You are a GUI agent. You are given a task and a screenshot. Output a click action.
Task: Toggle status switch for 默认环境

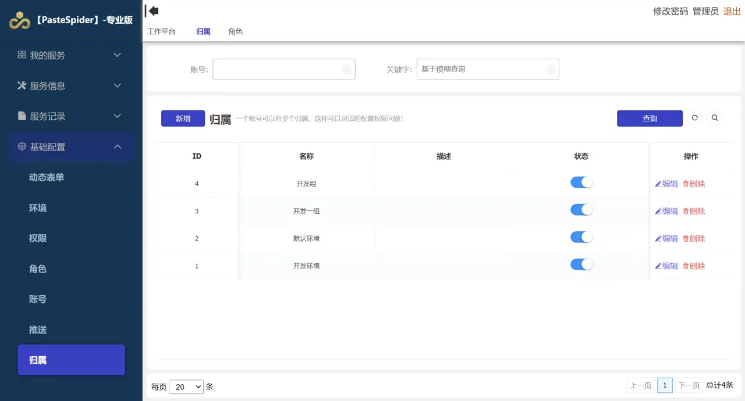tap(581, 237)
